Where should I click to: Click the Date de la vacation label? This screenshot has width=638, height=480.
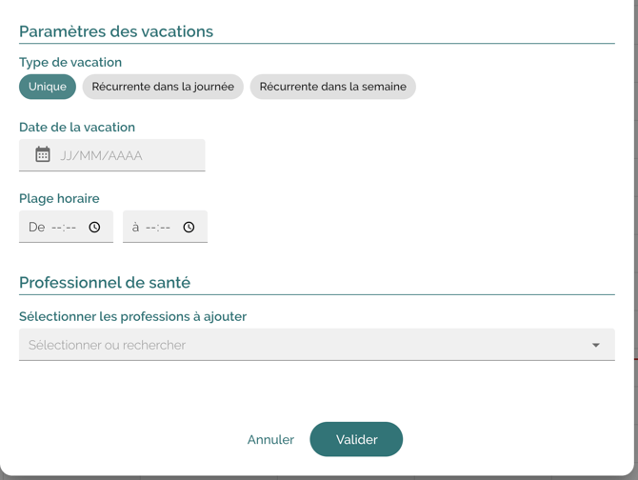point(77,128)
